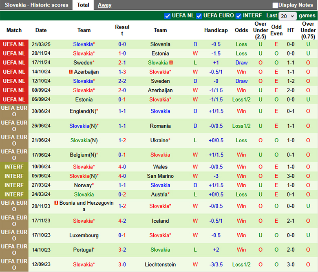Open Bosnia and Herzegovina team link
The image size is (318, 272).
coord(86,206)
